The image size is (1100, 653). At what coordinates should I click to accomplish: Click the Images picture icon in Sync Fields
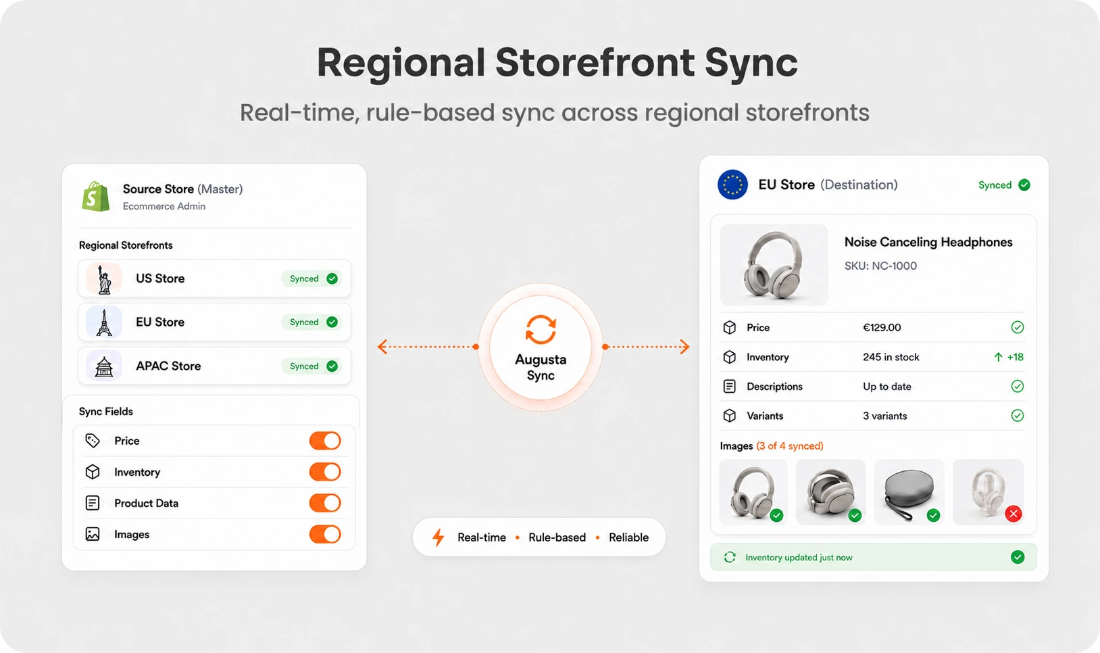[93, 534]
